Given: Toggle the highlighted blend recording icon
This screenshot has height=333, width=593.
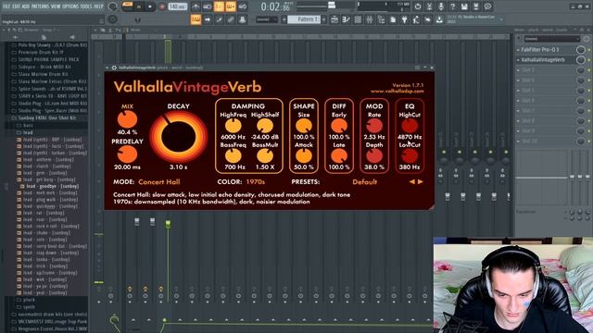Looking at the screenshot, I should pyautogui.click(x=231, y=6).
